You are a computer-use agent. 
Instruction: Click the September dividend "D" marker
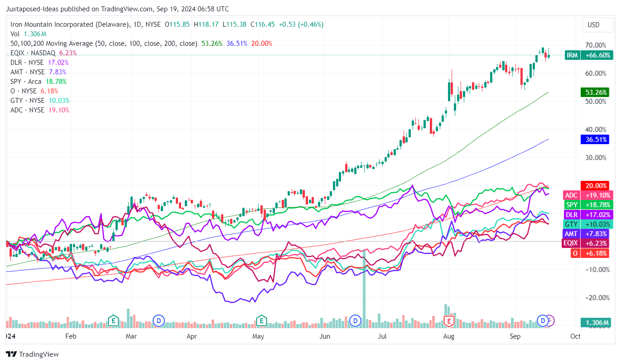pos(542,320)
